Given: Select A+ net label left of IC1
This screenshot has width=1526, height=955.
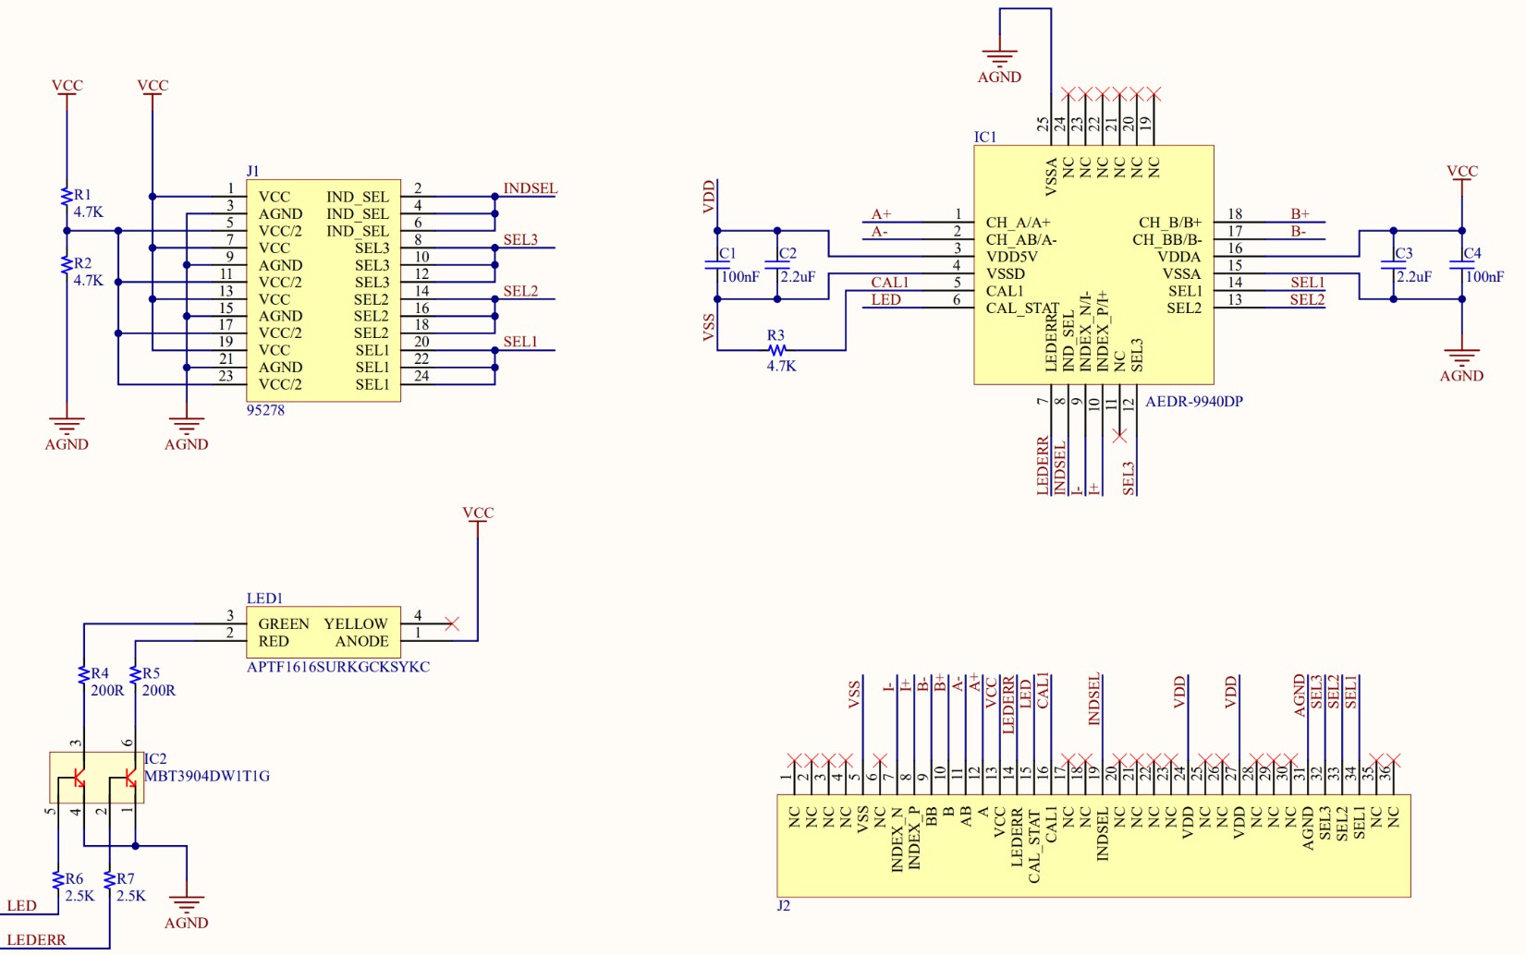Looking at the screenshot, I should point(881,214).
